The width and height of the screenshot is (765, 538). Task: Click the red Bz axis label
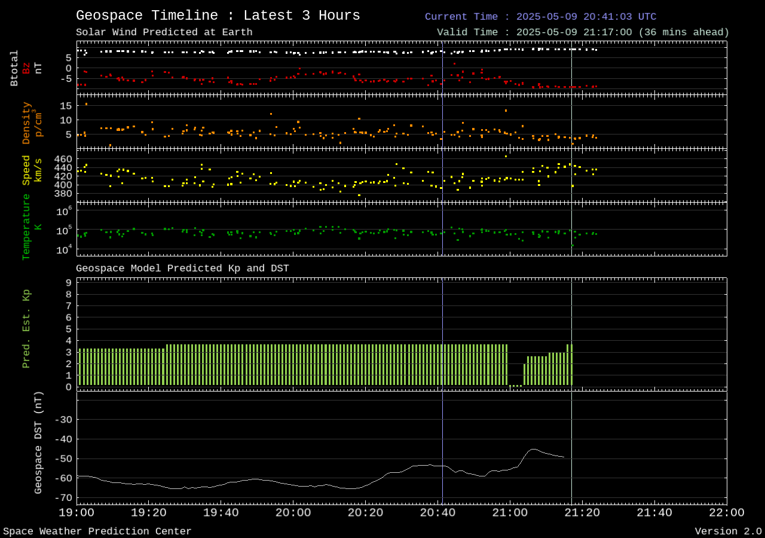[x=26, y=68]
